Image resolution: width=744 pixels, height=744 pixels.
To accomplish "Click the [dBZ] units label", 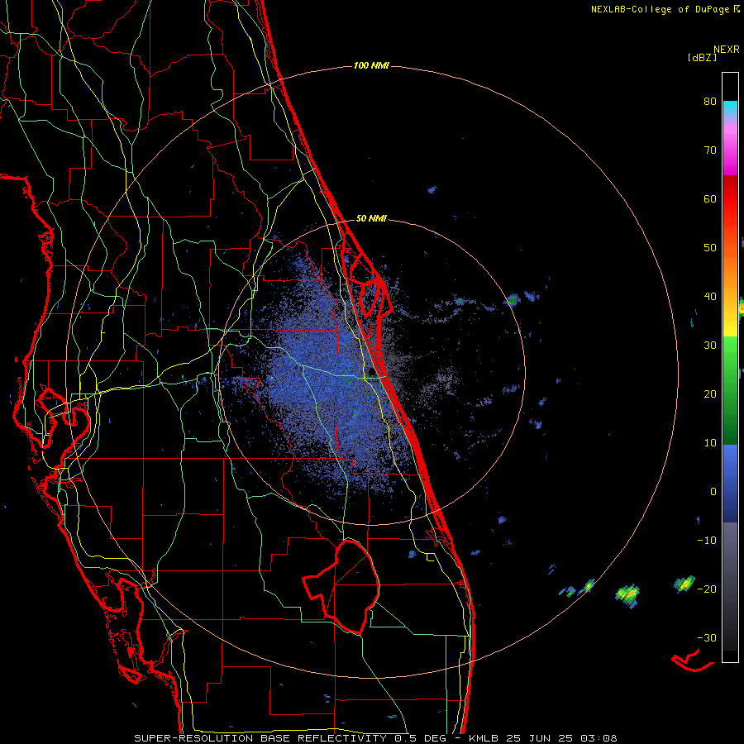I will [x=702, y=57].
